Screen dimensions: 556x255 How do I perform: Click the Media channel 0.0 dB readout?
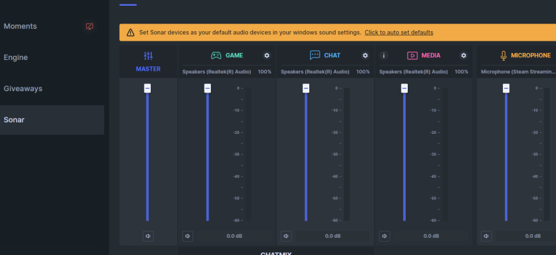[x=431, y=236]
